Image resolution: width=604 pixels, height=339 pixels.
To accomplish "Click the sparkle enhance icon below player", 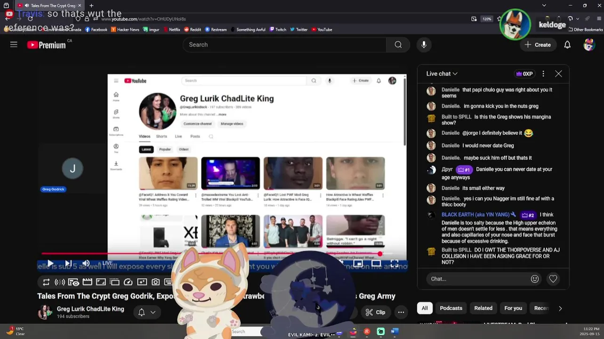I will [x=142, y=282].
